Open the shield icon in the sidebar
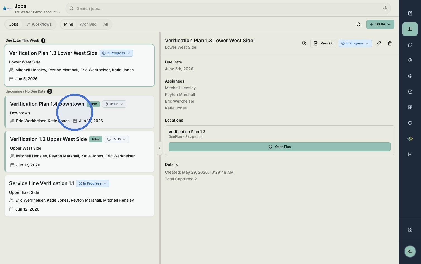The image size is (421, 264). pyautogui.click(x=410, y=123)
